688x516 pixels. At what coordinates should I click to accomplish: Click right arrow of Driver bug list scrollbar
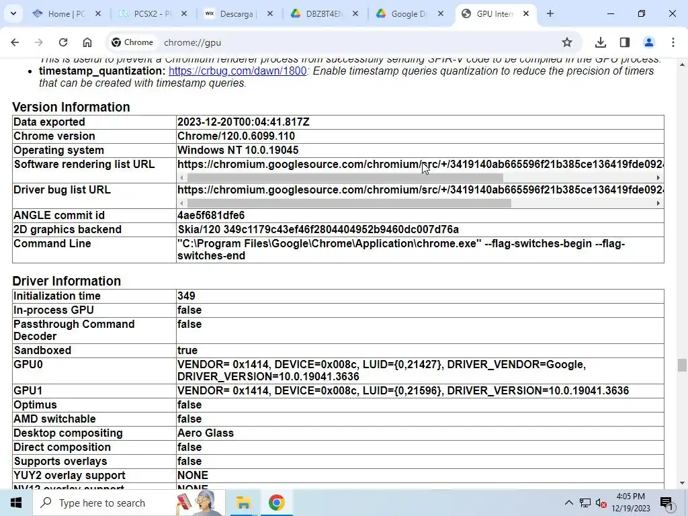pyautogui.click(x=658, y=203)
